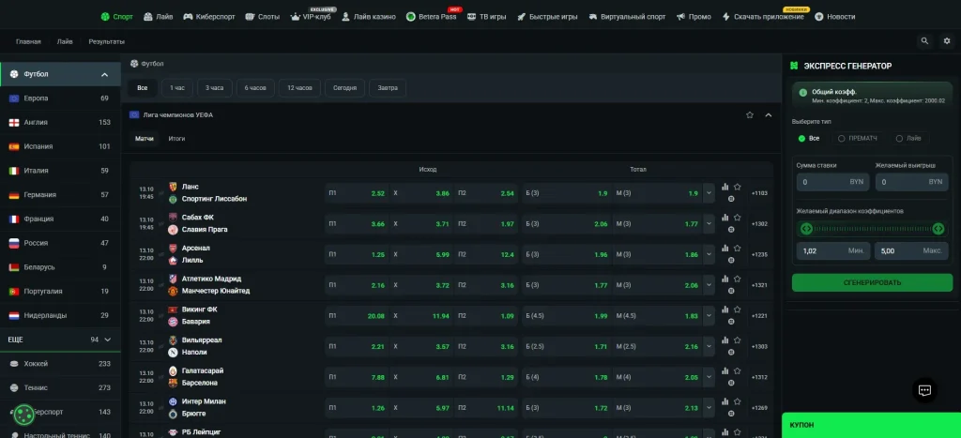Expand more totals for Атлетико Мадрид match
Image resolution: width=961 pixels, height=438 pixels.
(x=709, y=285)
